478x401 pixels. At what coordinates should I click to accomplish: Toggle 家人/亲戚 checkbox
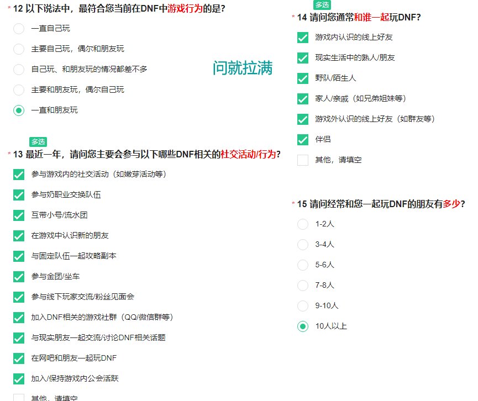(x=303, y=99)
